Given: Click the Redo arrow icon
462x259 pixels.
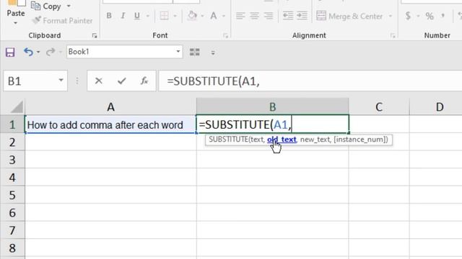Looking at the screenshot, I should (51, 52).
